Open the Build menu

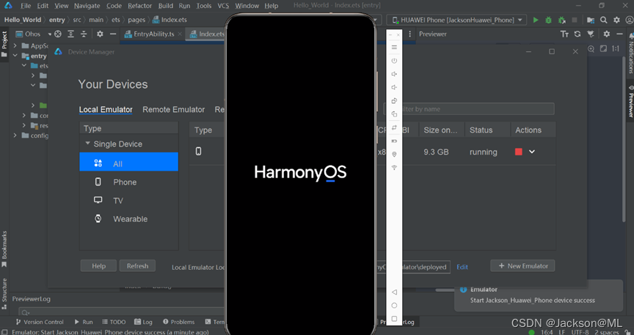(x=166, y=6)
